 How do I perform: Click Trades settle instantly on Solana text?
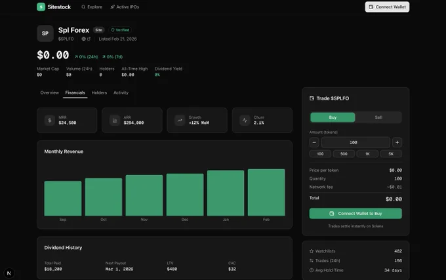[x=355, y=226]
